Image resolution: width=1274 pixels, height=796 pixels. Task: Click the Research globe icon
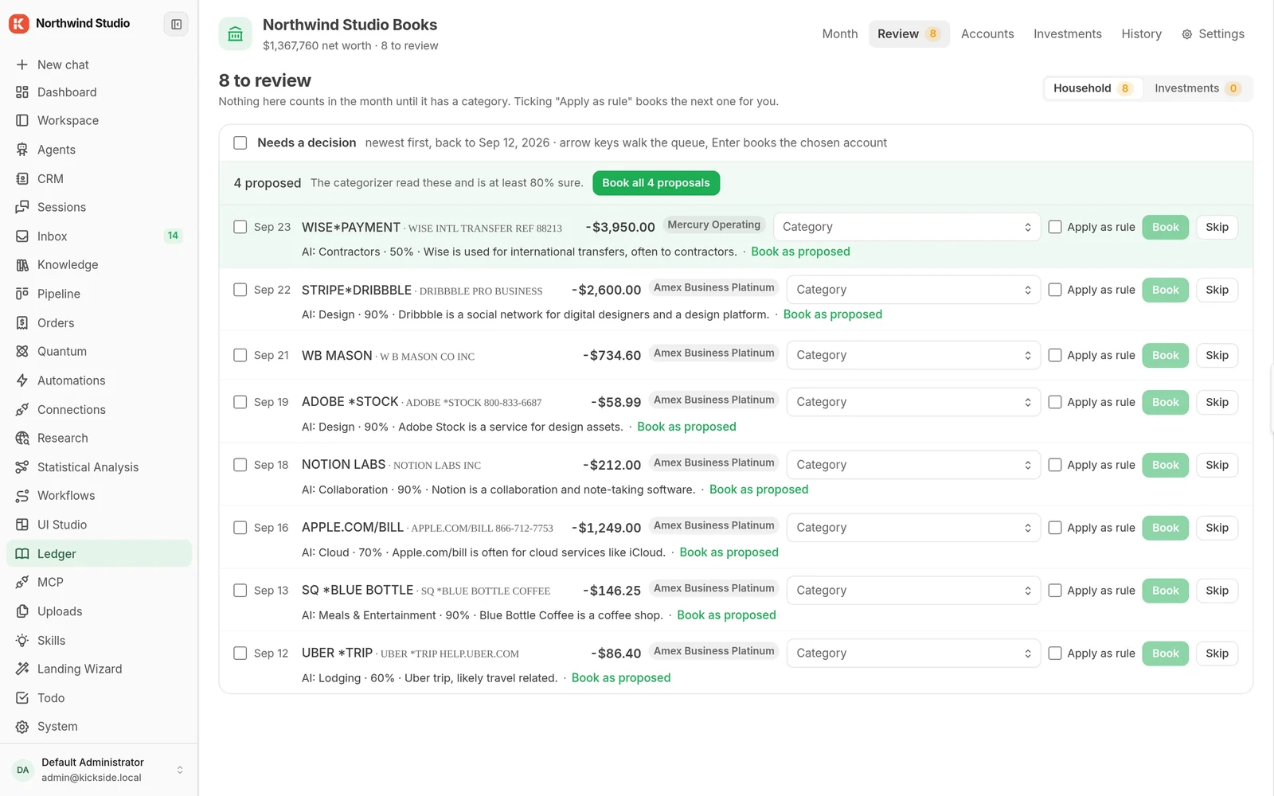point(22,438)
